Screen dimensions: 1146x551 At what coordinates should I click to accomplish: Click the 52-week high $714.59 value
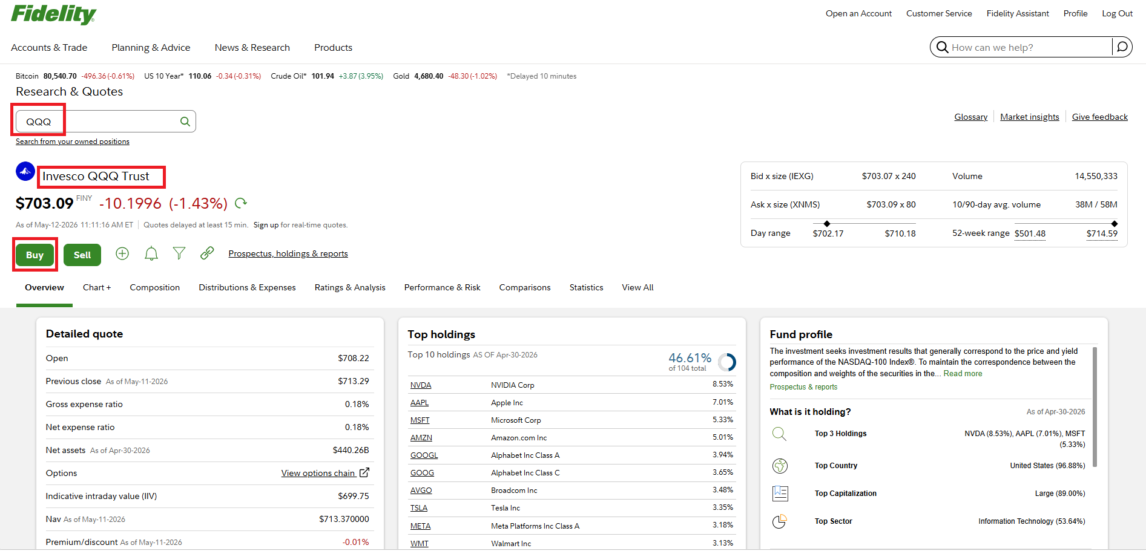coord(1102,233)
